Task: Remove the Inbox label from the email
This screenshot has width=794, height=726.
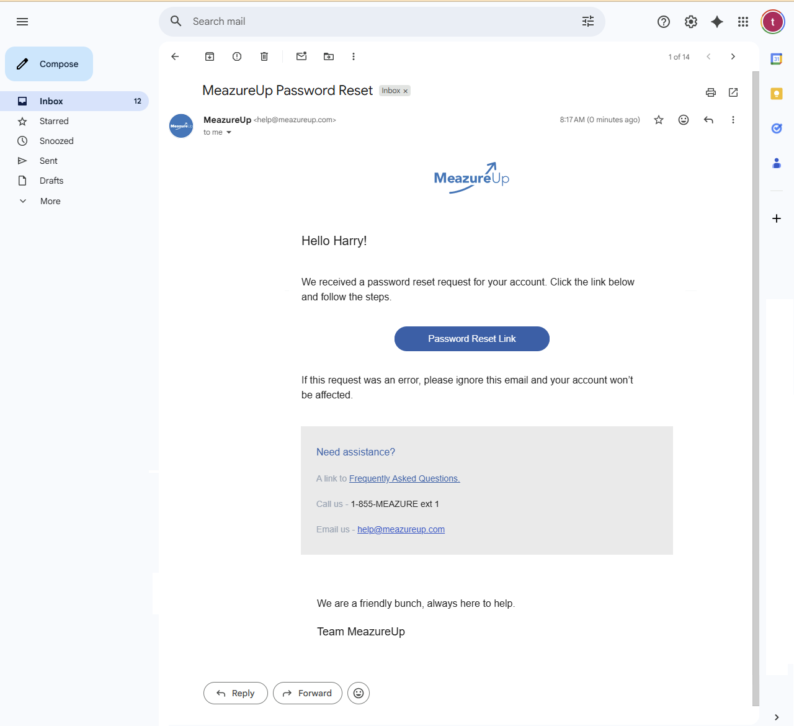Action: pos(406,91)
